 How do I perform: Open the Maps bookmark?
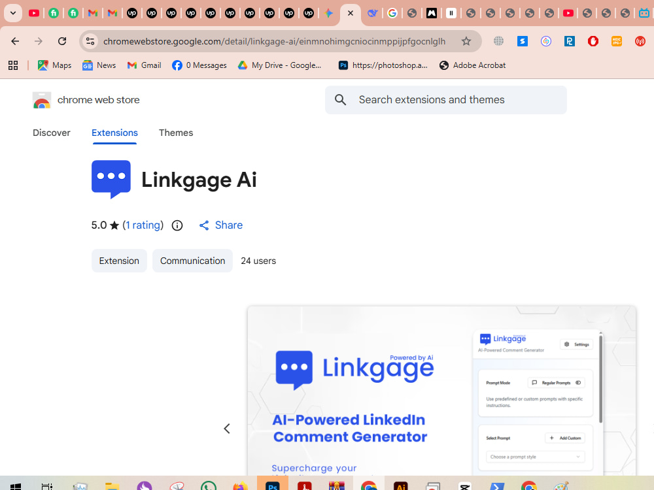click(x=55, y=65)
